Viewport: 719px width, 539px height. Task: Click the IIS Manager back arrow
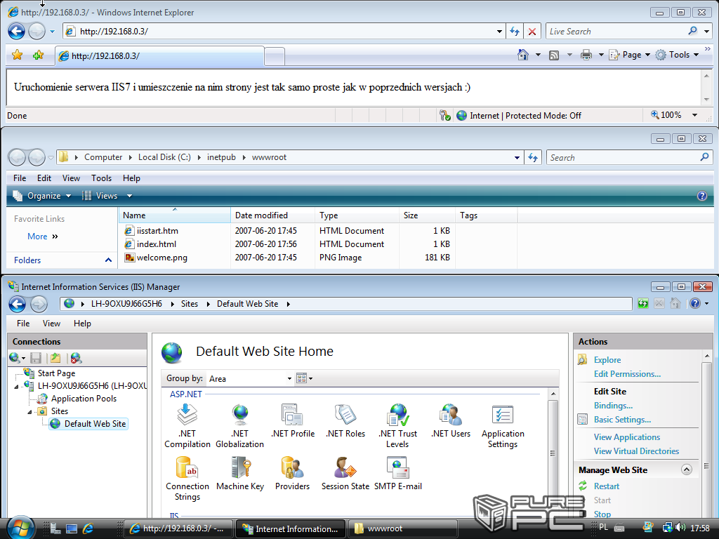[x=18, y=304]
